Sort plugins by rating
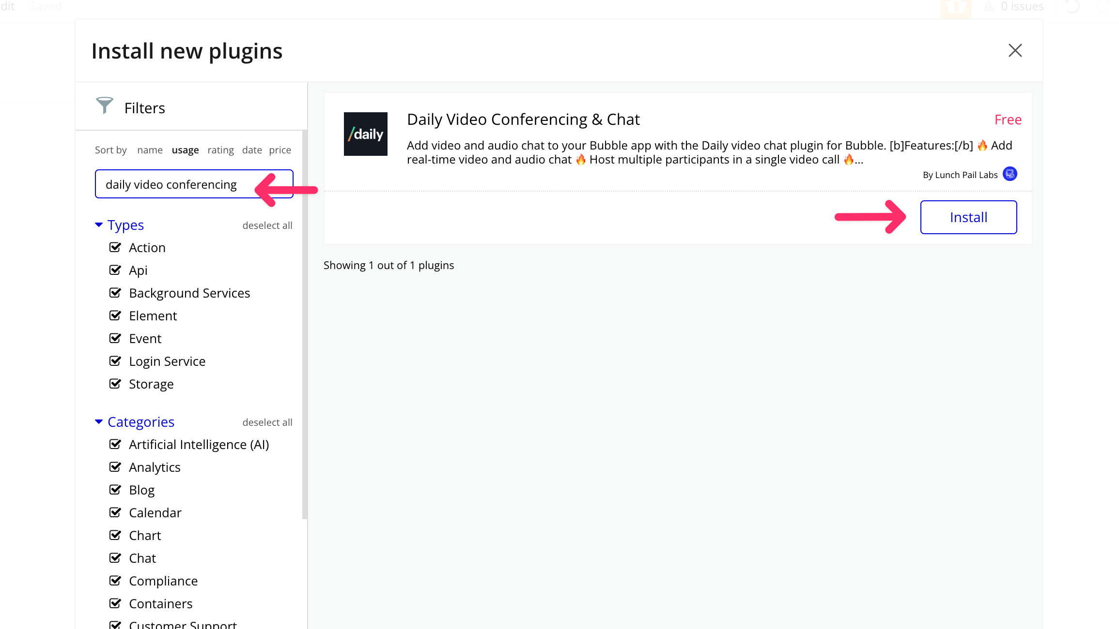The width and height of the screenshot is (1119, 629). tap(220, 150)
